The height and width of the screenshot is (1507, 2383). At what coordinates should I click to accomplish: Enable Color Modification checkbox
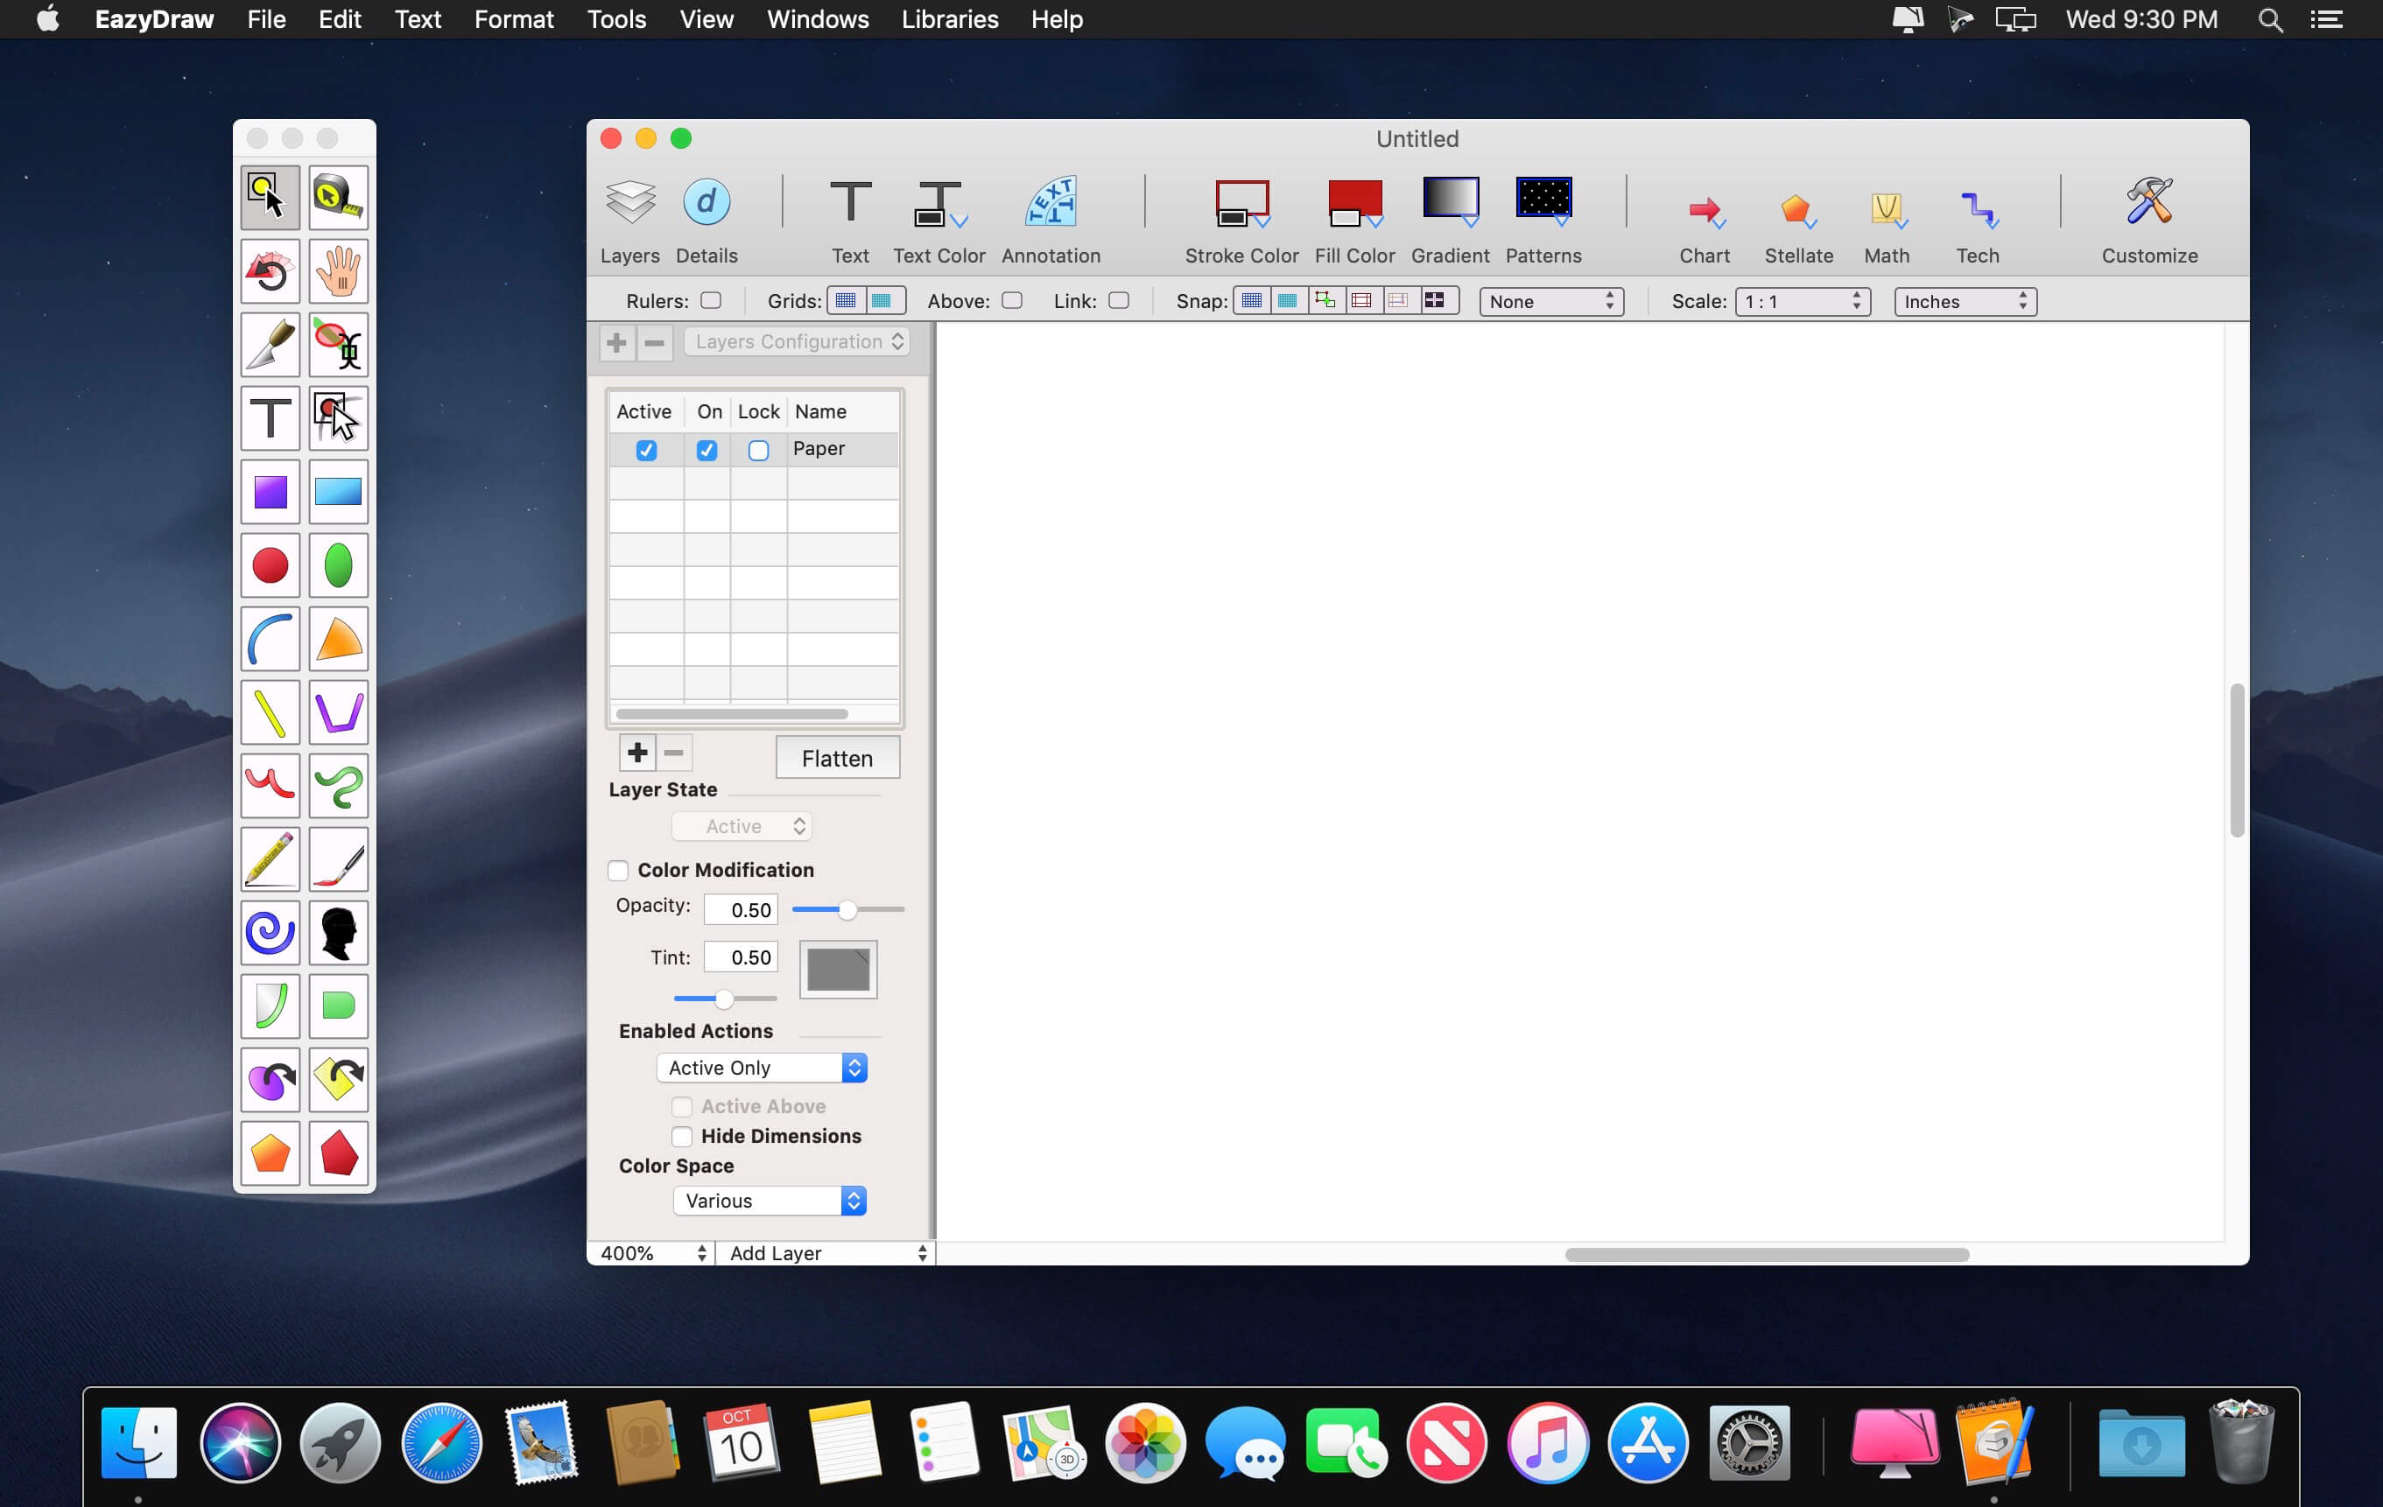pos(618,871)
